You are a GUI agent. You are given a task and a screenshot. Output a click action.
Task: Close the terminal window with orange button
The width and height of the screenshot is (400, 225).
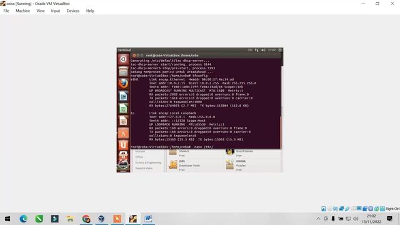(x=134, y=56)
